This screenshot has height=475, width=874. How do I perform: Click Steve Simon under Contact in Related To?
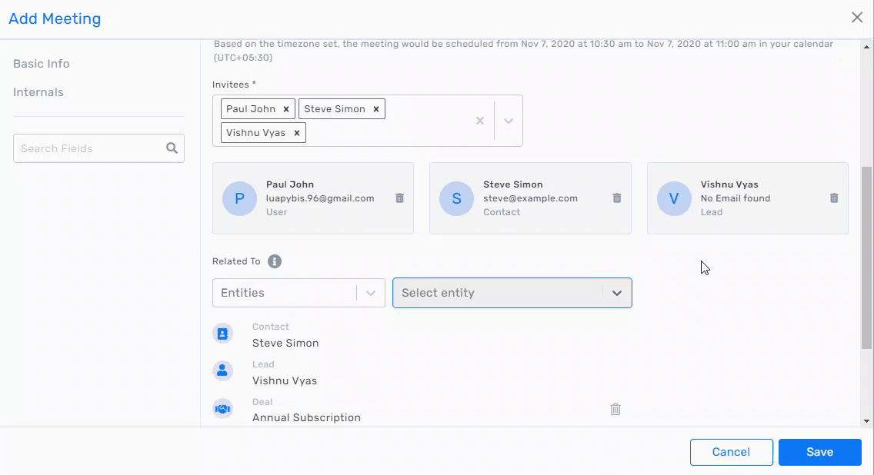pyautogui.click(x=285, y=343)
